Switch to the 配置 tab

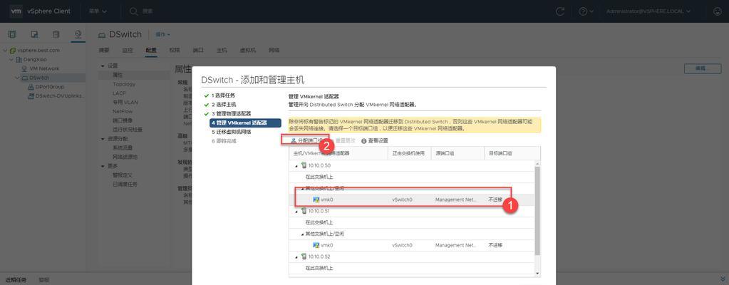point(151,50)
